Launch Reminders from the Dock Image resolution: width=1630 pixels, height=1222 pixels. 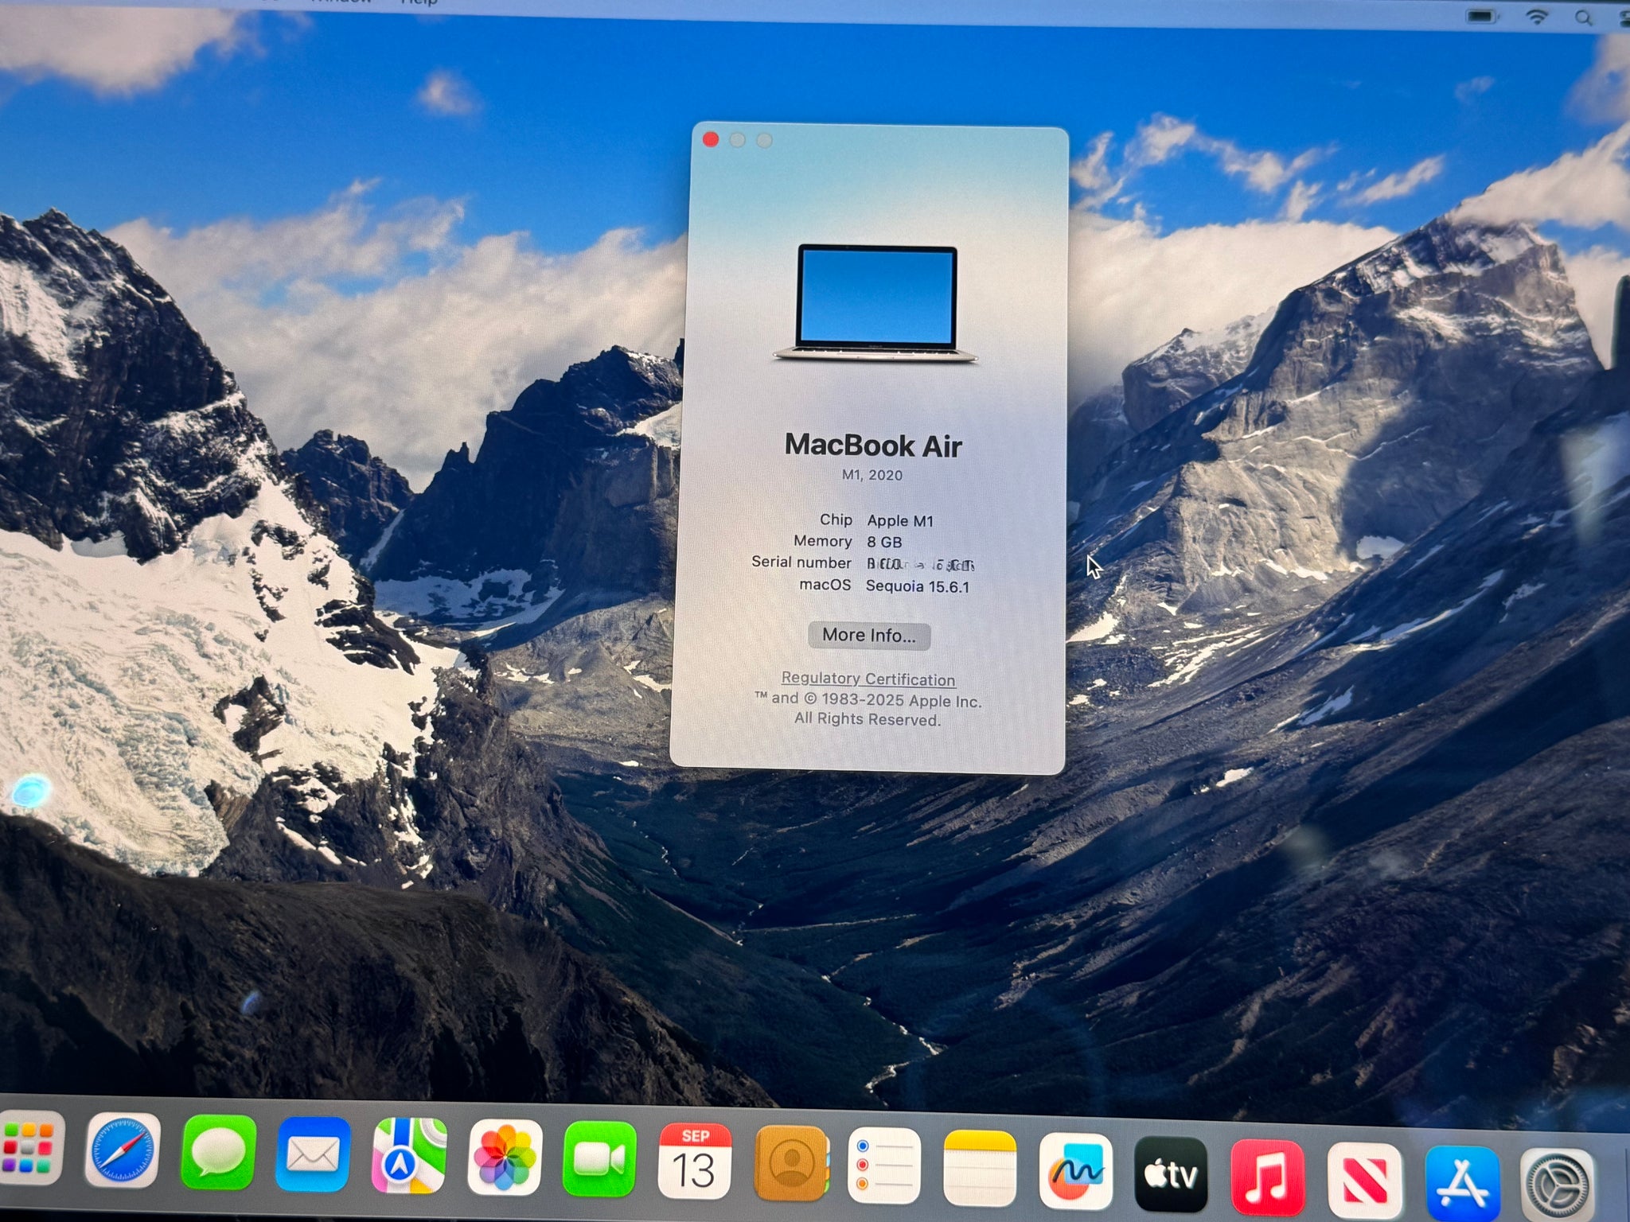click(x=884, y=1166)
